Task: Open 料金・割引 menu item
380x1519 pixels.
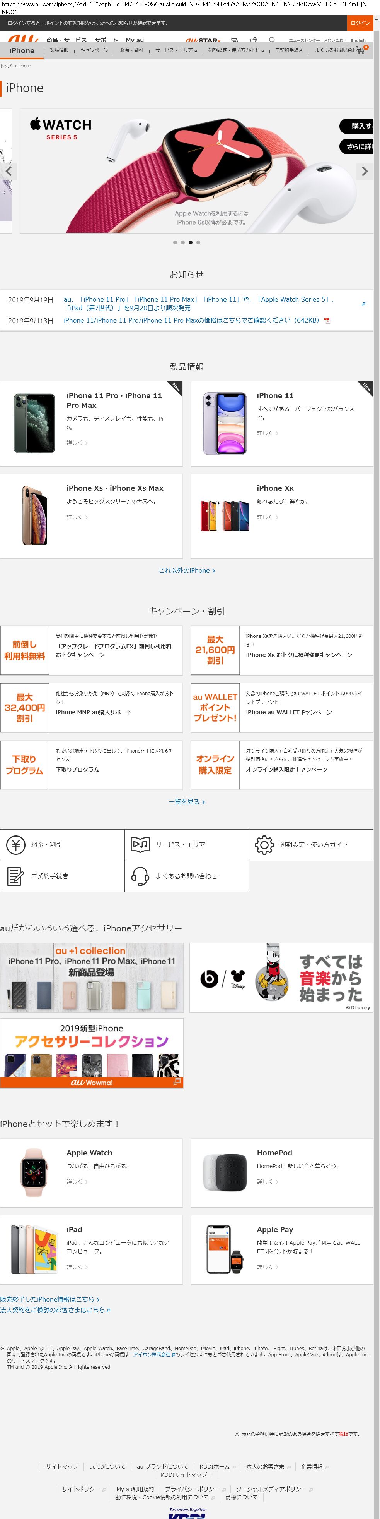Action: (x=132, y=50)
